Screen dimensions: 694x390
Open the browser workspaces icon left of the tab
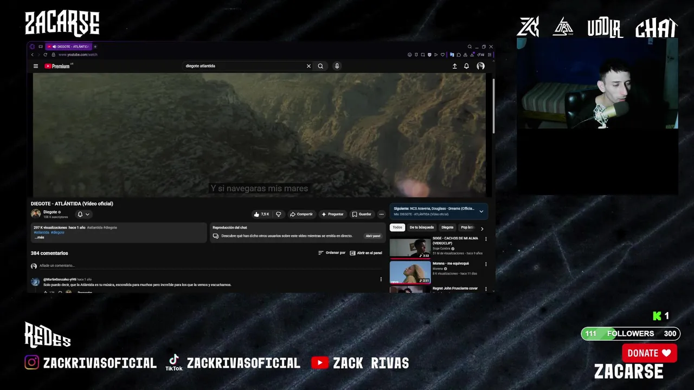tap(41, 47)
